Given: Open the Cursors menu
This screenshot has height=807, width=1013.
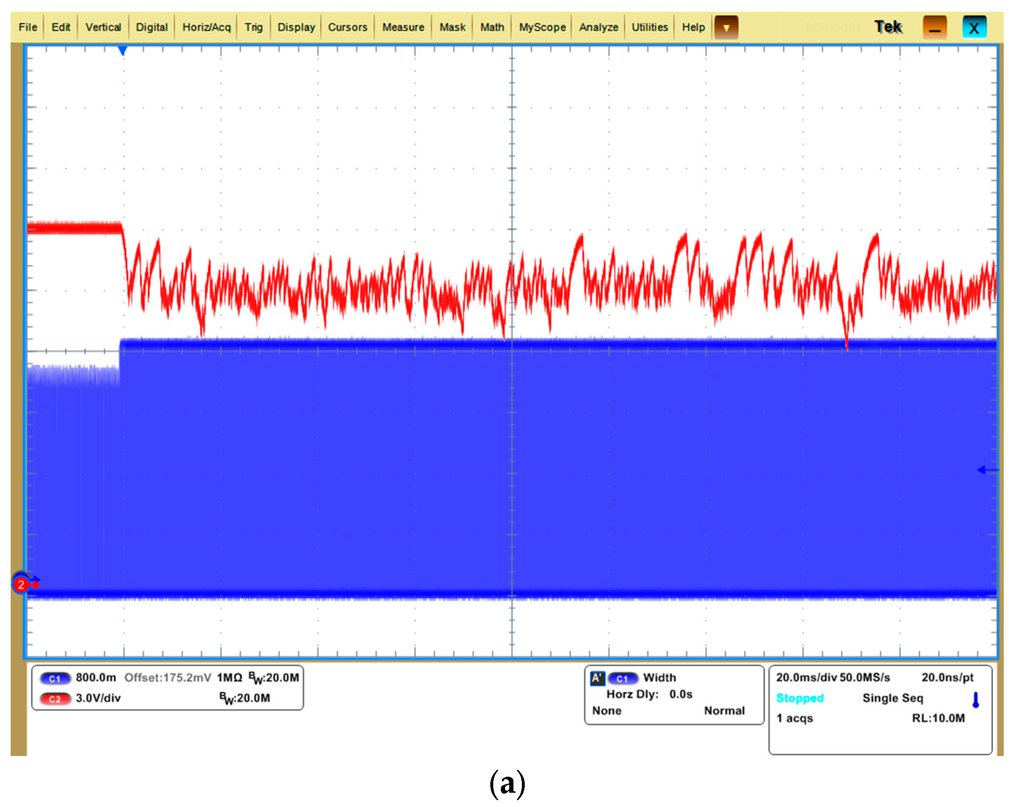Looking at the screenshot, I should (347, 27).
